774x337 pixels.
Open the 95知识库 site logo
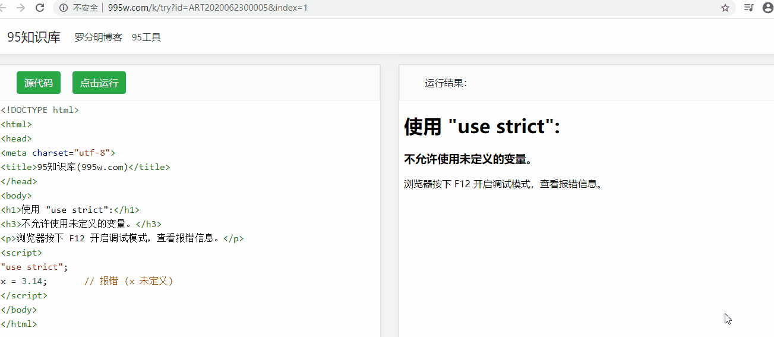coord(34,37)
